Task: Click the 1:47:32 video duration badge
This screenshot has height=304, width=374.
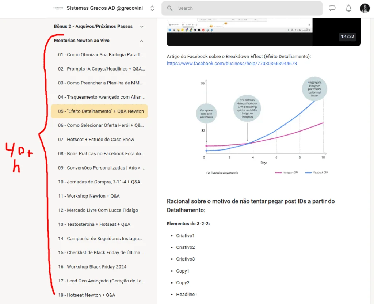Action: (x=347, y=37)
